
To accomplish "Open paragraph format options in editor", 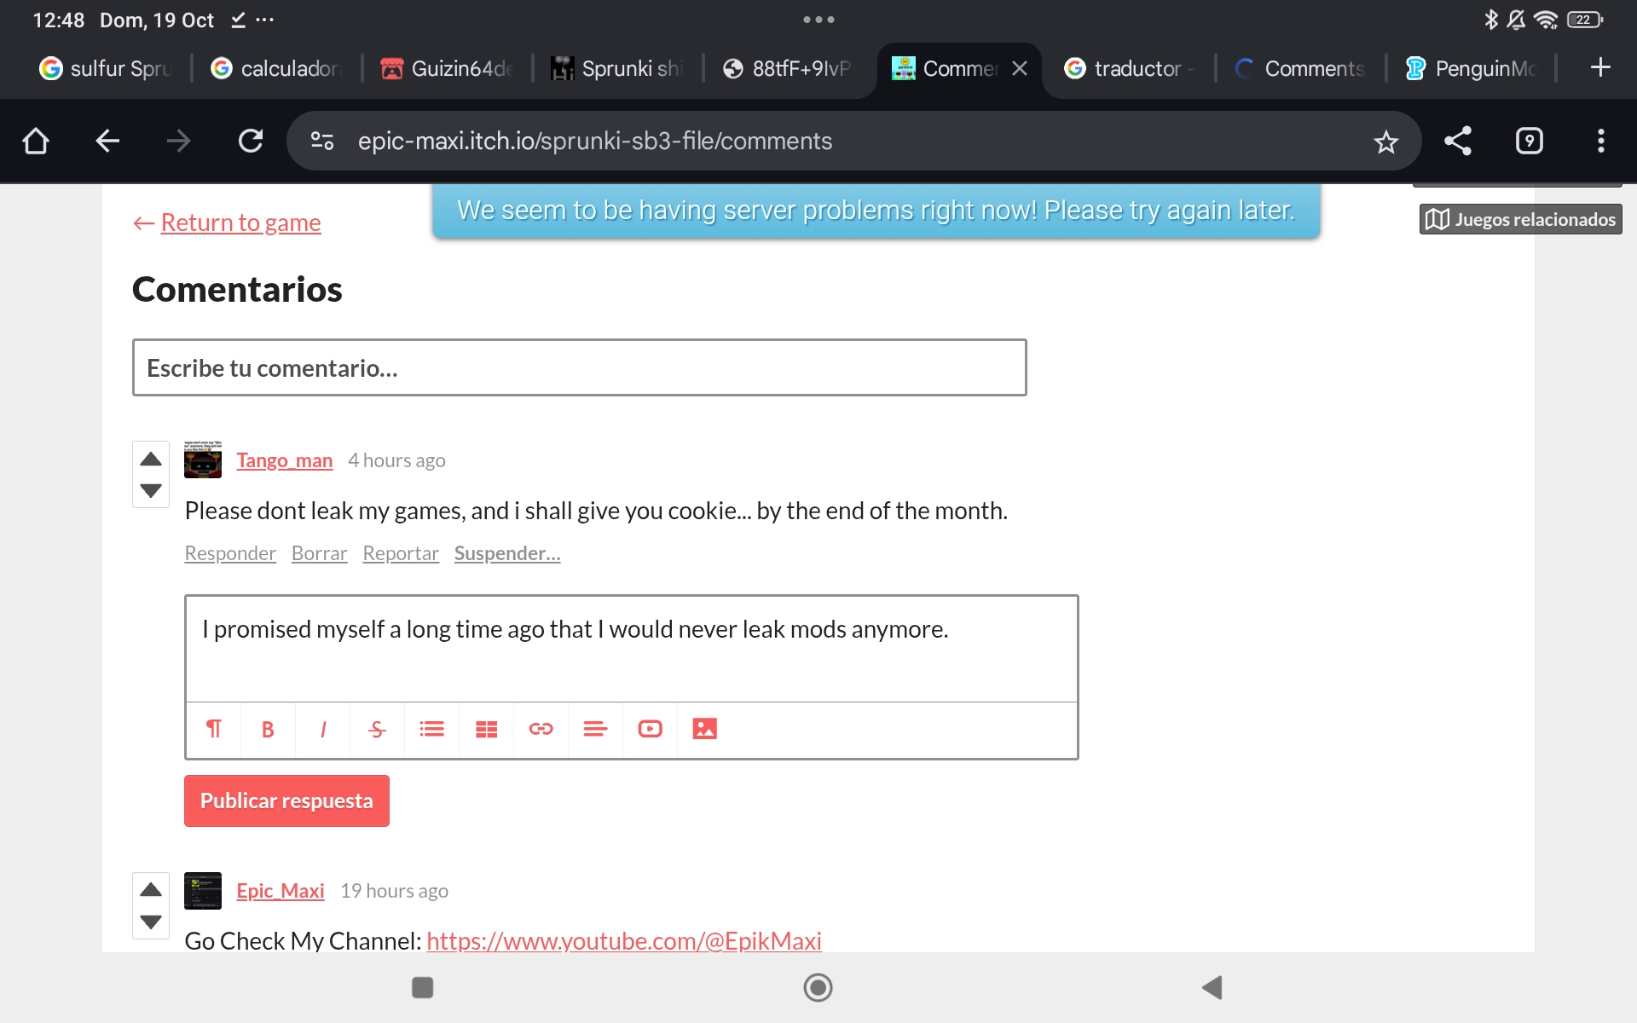I will coord(213,730).
